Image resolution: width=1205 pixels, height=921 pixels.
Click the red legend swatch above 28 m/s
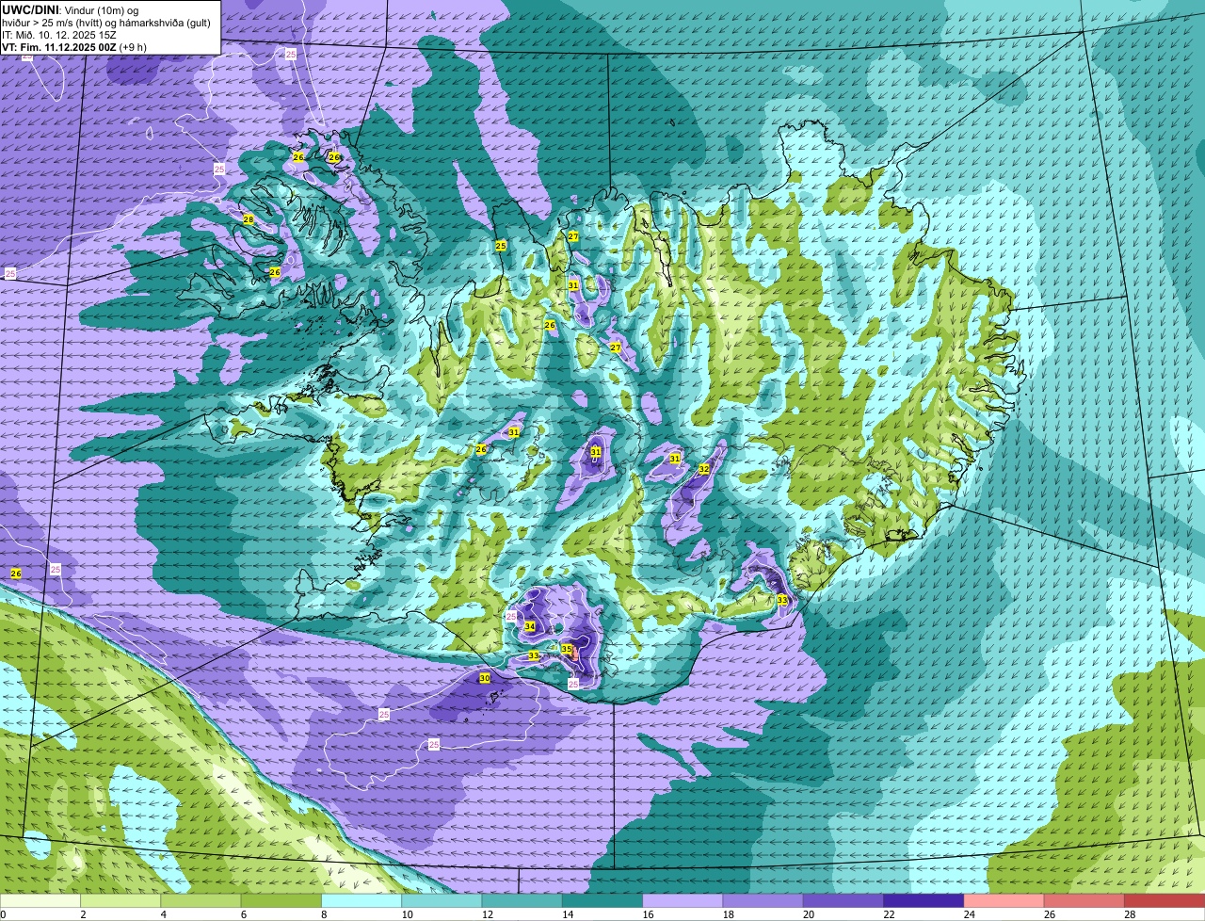[1164, 900]
